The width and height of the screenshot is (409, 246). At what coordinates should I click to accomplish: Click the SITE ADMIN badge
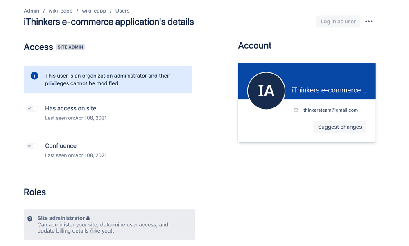click(x=70, y=47)
